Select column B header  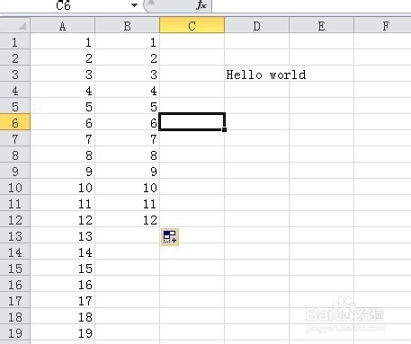click(127, 25)
